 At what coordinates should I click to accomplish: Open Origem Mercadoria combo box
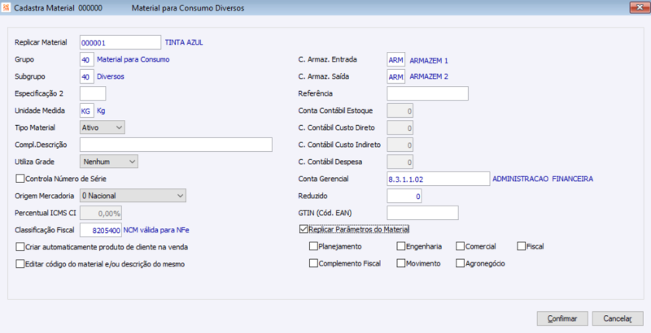(133, 196)
